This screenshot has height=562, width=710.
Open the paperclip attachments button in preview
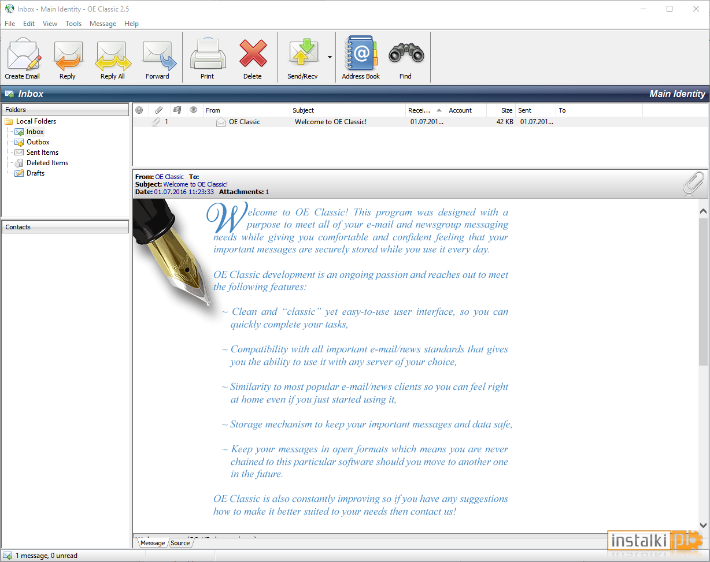click(x=693, y=184)
